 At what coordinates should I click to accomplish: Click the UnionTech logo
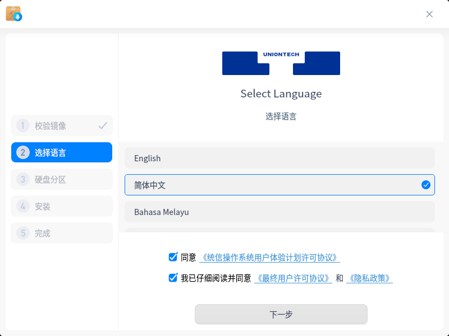[281, 63]
